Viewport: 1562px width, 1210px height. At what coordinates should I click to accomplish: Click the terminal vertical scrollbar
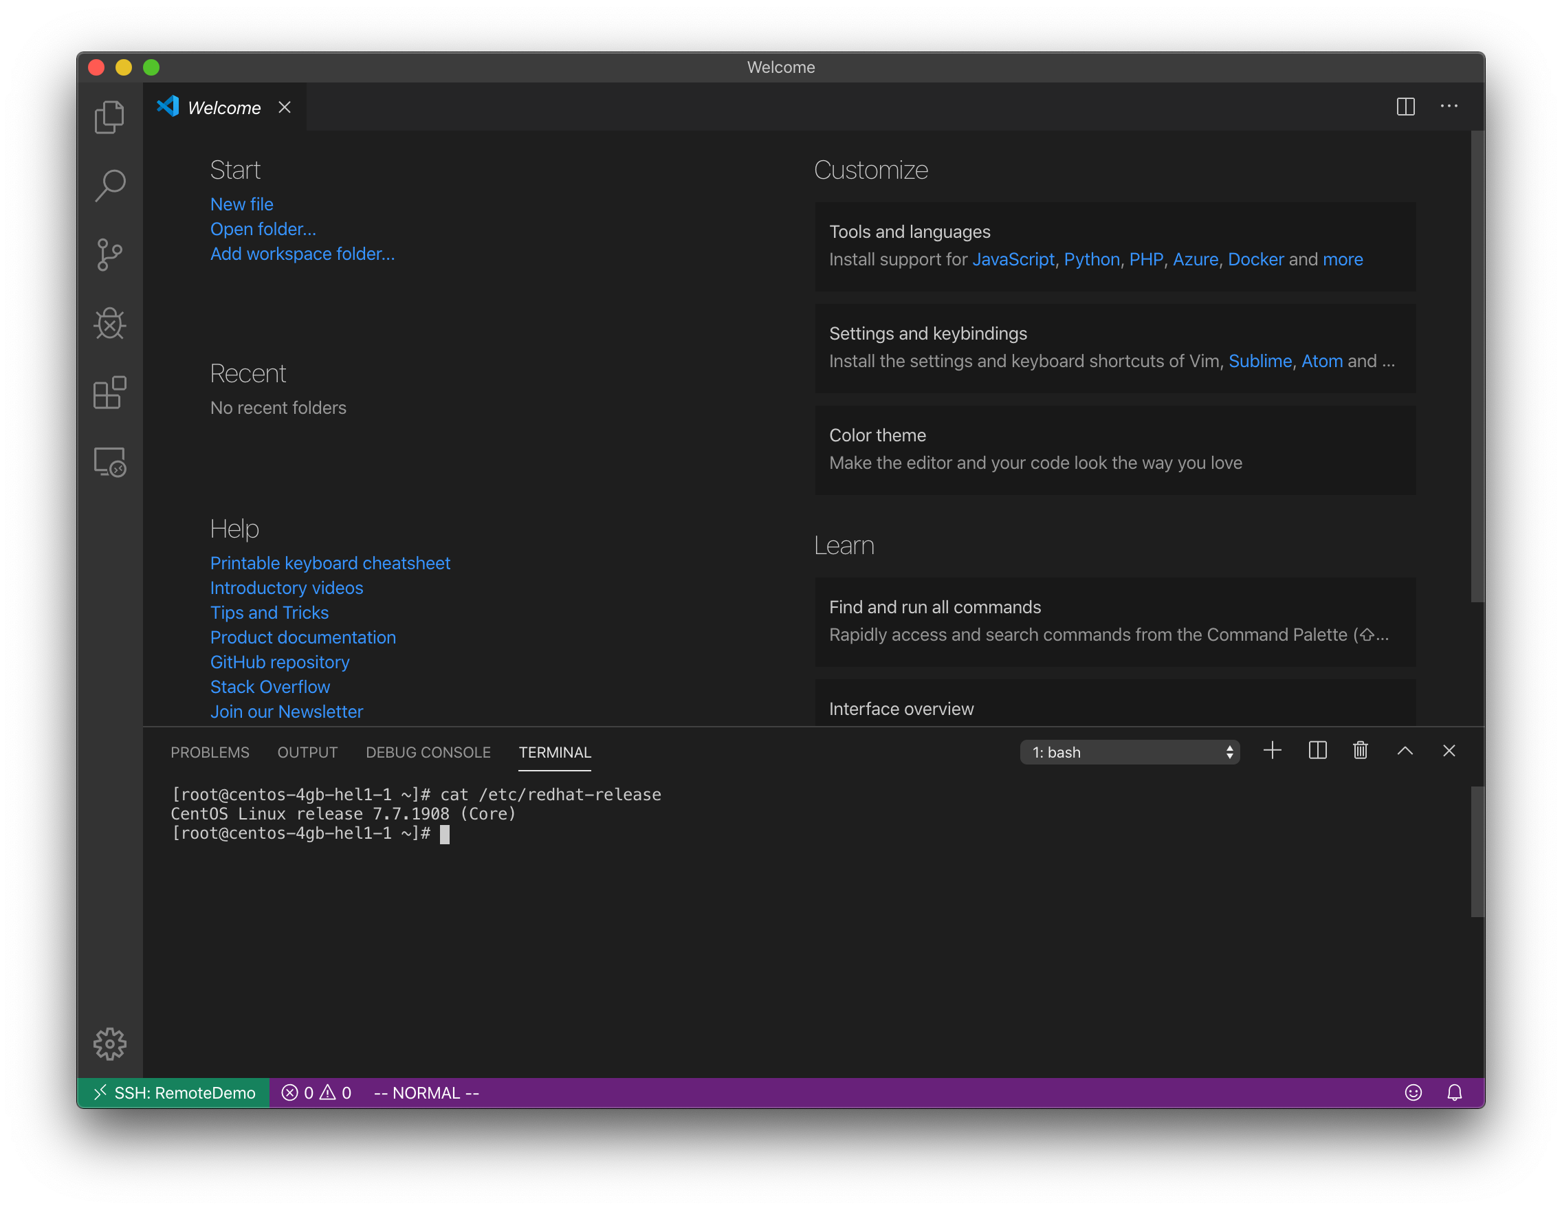pyautogui.click(x=1477, y=851)
